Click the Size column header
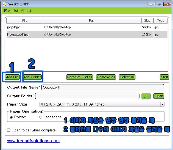The width and height of the screenshot is (173, 150). pyautogui.click(x=147, y=21)
